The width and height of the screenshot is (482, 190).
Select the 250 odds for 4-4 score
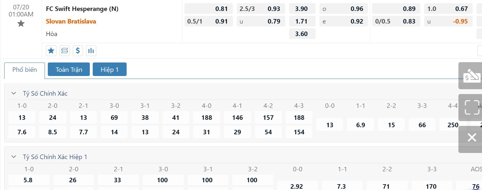[x=453, y=125]
